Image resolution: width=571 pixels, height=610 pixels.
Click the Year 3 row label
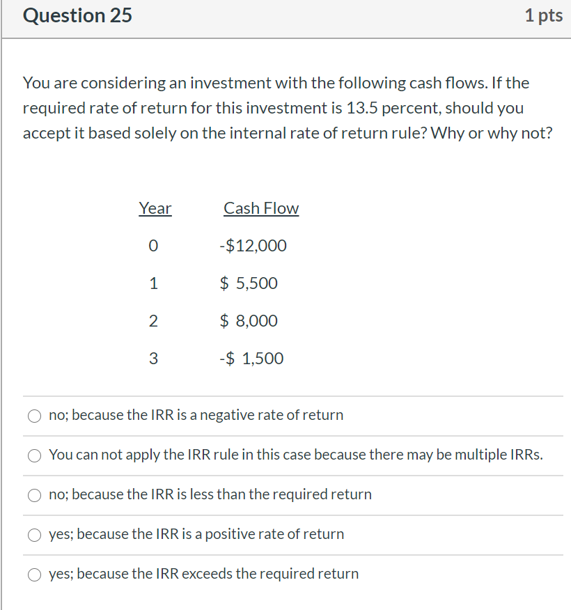click(153, 359)
